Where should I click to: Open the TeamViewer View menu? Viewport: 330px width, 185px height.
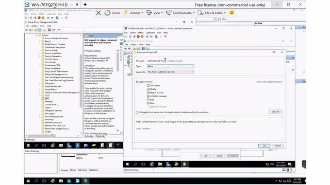[155, 13]
